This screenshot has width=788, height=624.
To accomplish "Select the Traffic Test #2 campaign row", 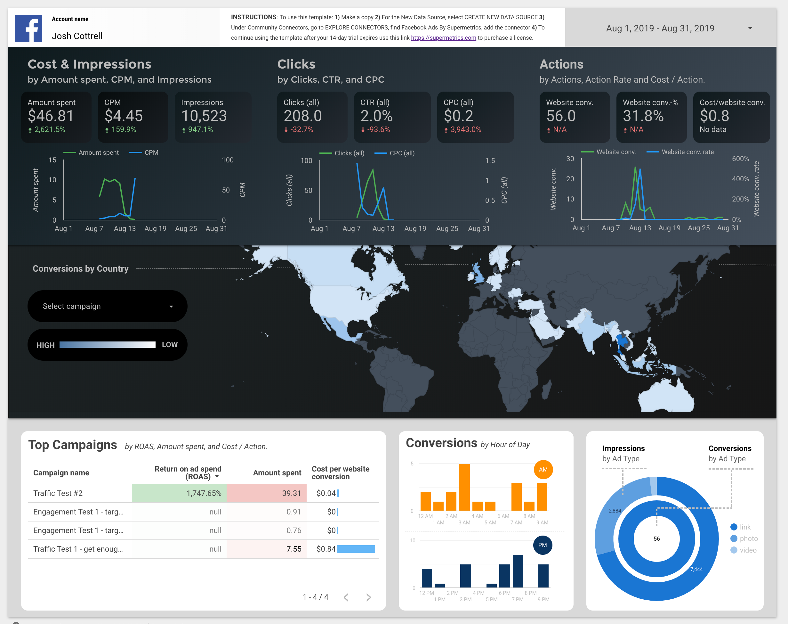I will 58,493.
